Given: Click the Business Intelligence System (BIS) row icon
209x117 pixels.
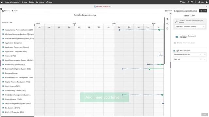Looking at the screenshot, I should 3,69.
